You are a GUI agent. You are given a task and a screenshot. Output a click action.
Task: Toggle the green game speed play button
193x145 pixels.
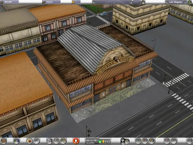pyautogui.click(x=100, y=141)
